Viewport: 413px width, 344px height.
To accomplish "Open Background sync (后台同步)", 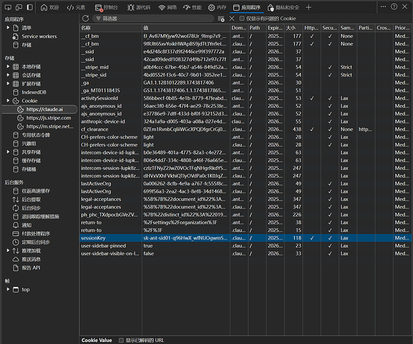I will [x=31, y=208].
